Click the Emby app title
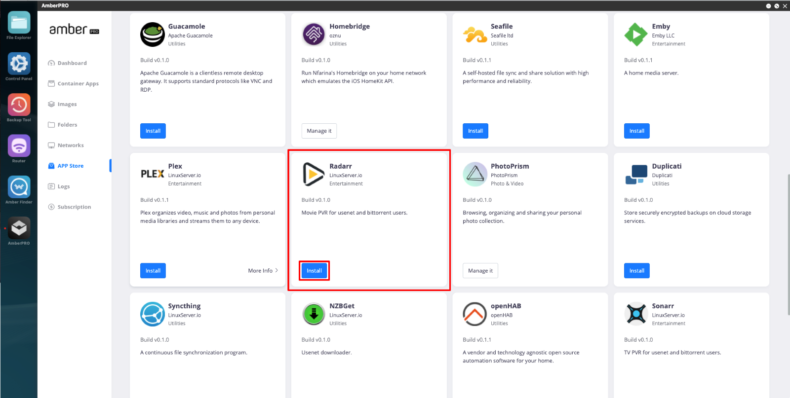The image size is (790, 398). [x=661, y=27]
